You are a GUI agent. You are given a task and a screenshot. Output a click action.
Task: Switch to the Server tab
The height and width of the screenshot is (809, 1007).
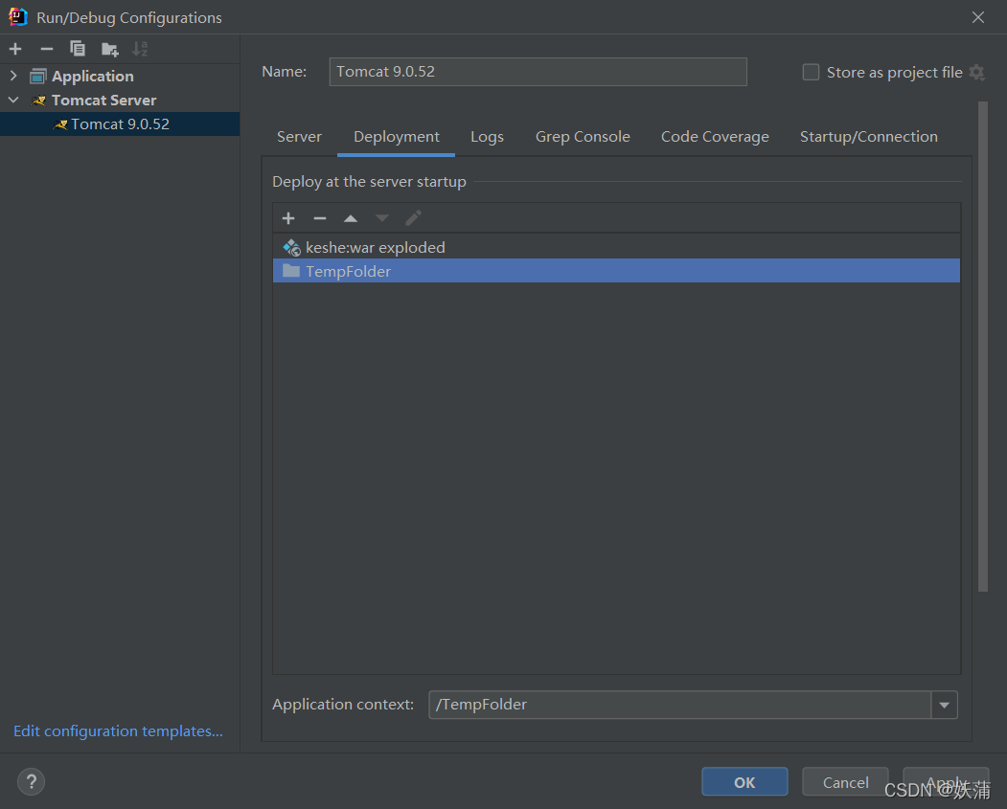(299, 137)
